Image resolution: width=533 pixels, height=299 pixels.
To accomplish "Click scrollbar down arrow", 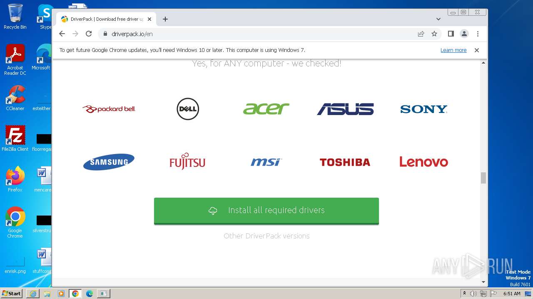I will (483, 282).
